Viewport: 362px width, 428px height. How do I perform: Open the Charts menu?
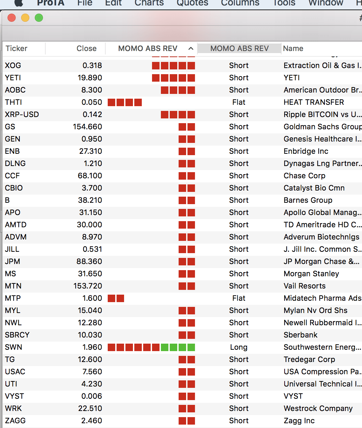[149, 3]
